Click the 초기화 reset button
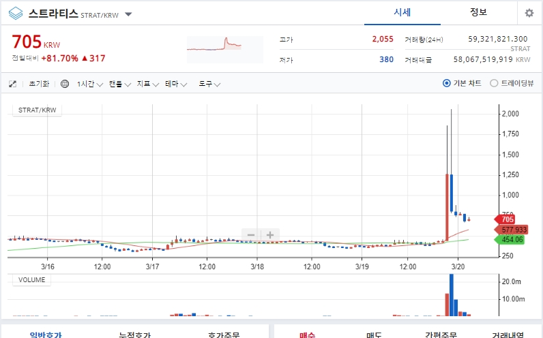Viewport: 543px width, 338px height. click(x=39, y=84)
